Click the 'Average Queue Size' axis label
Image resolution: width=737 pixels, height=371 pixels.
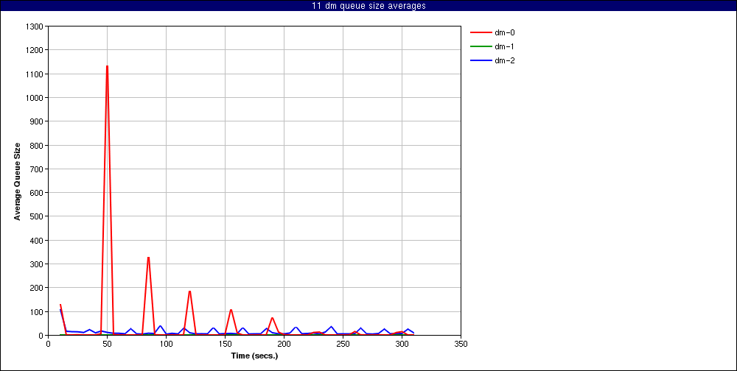18,181
